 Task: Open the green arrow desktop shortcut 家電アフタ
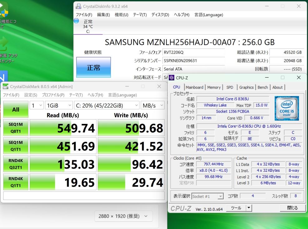(3, 44)
